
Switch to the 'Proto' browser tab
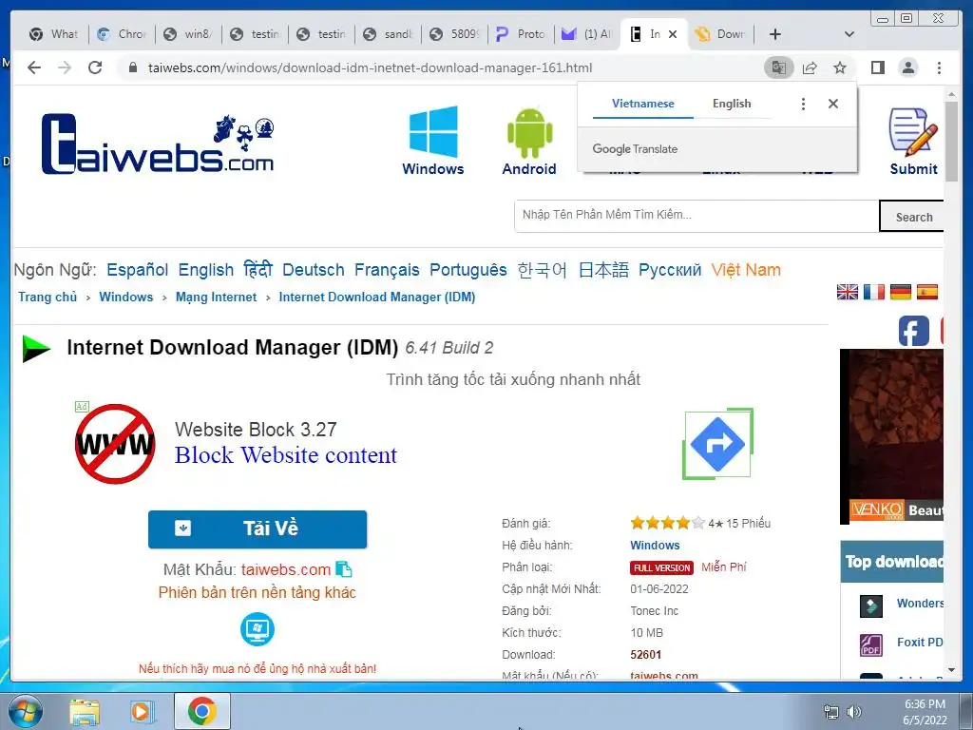(x=522, y=34)
